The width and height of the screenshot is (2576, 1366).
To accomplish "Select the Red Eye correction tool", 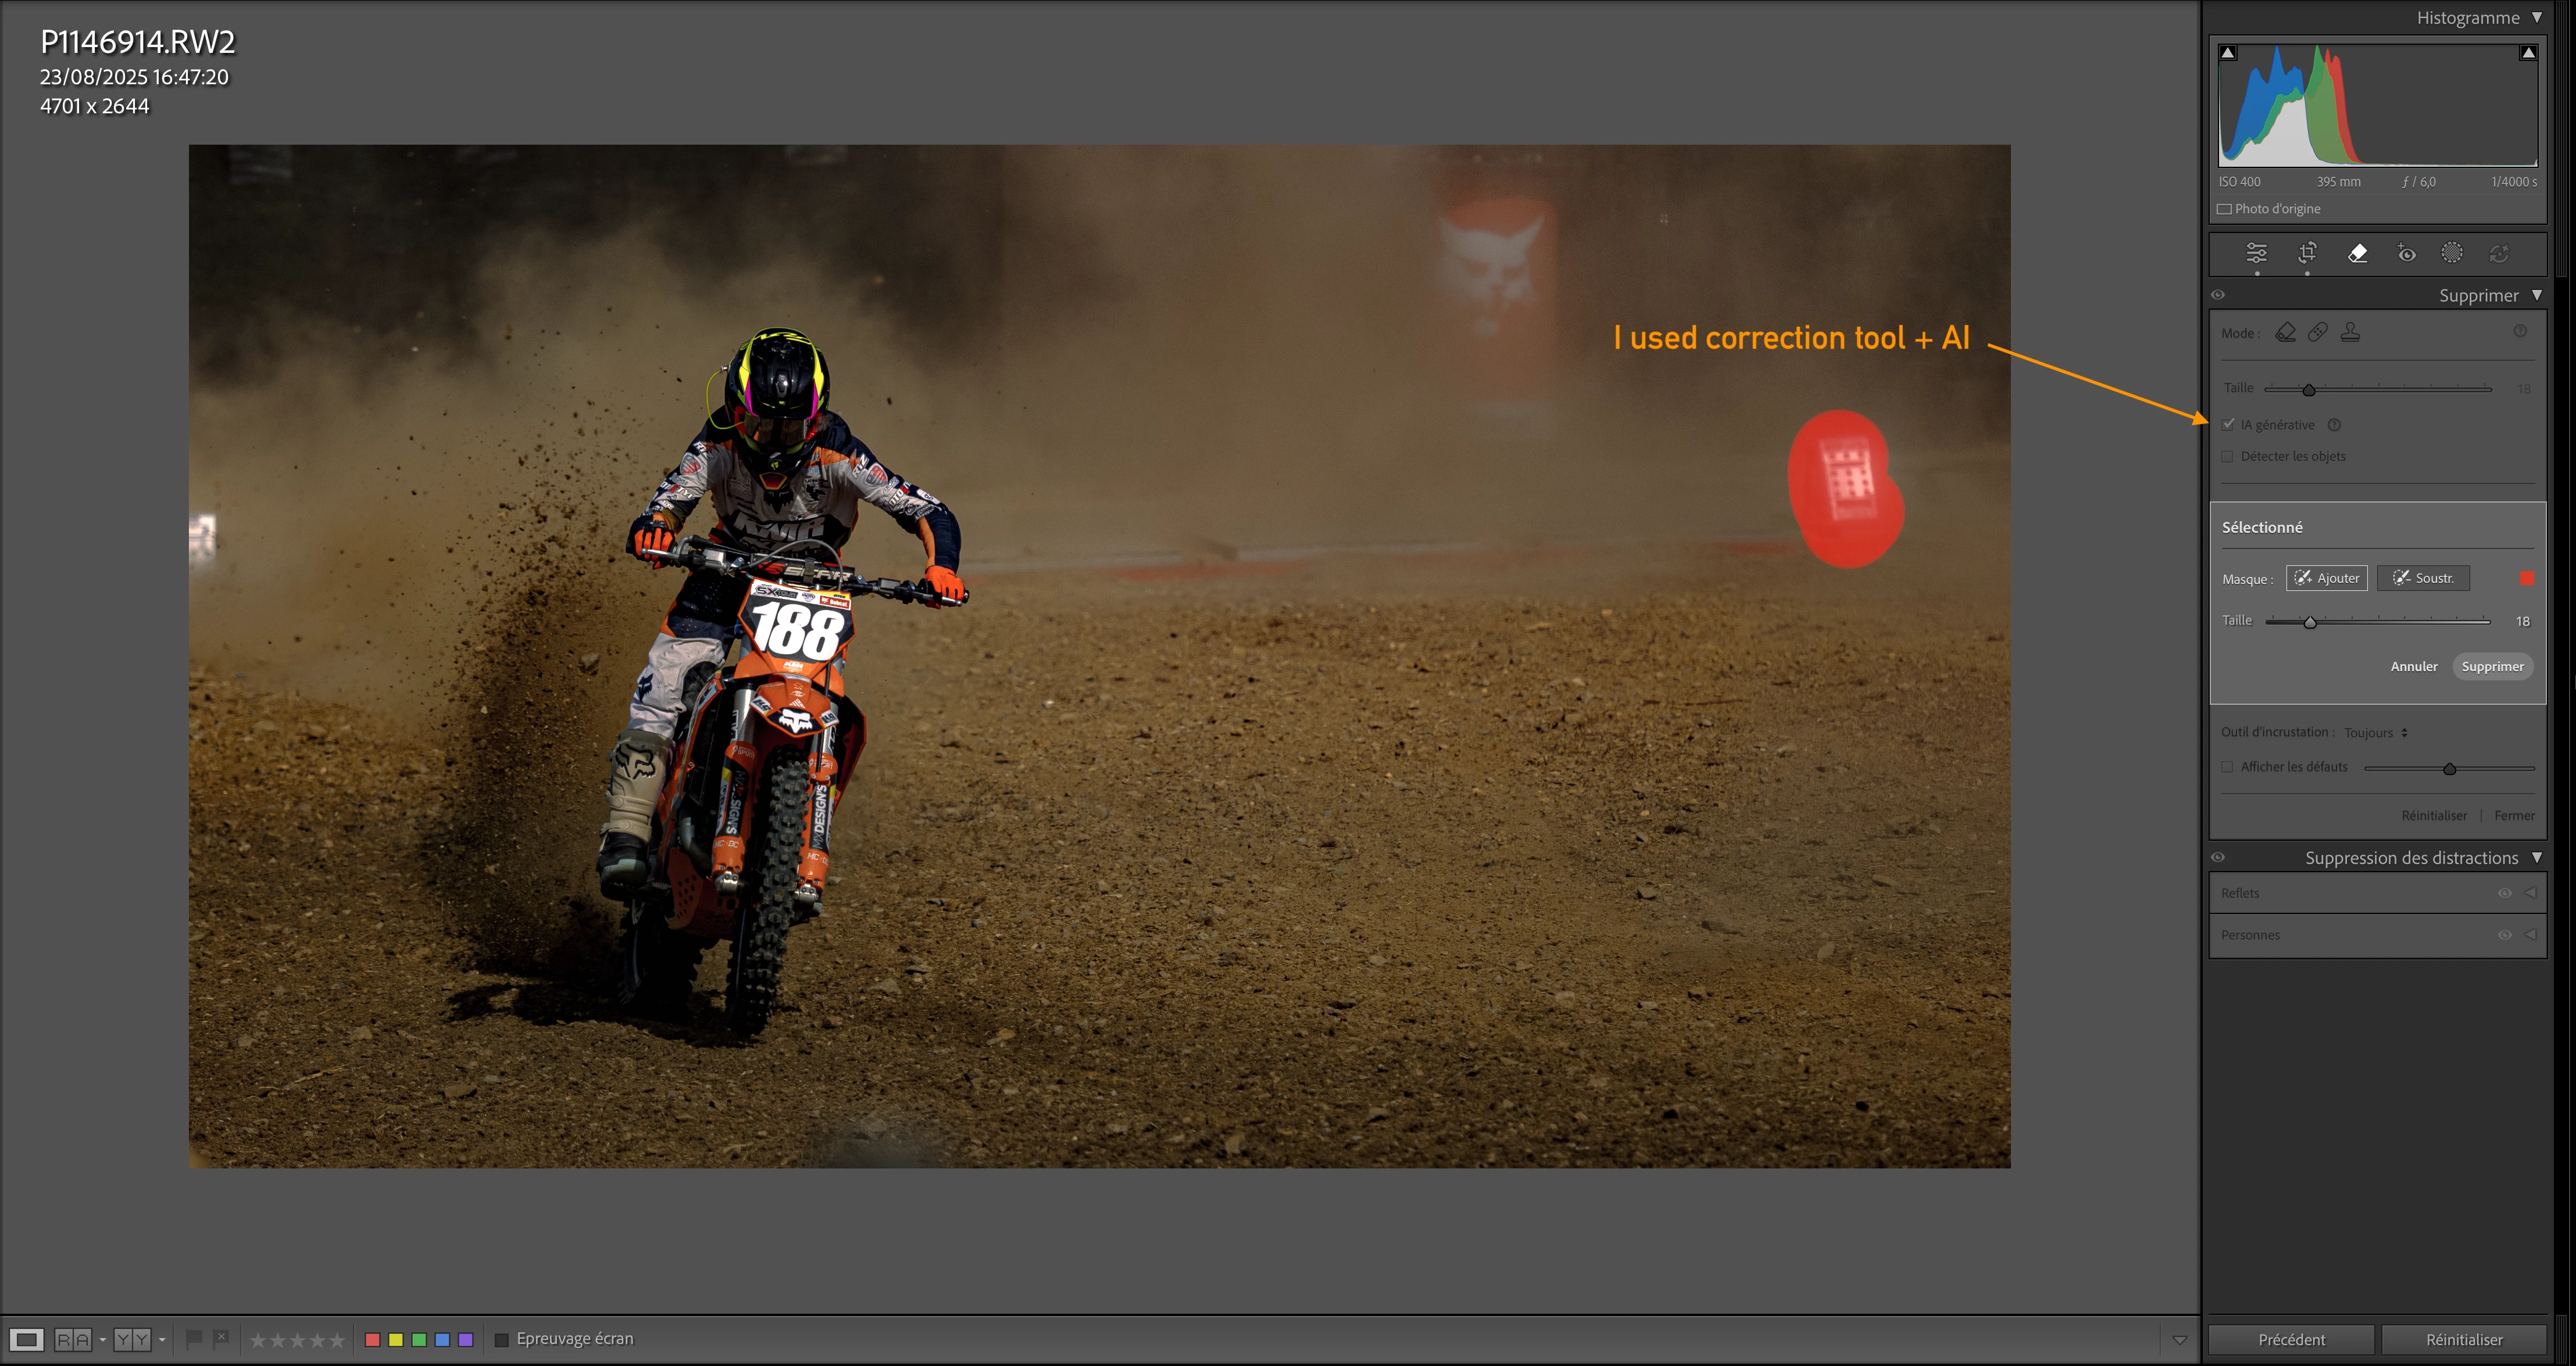I will tap(2406, 254).
